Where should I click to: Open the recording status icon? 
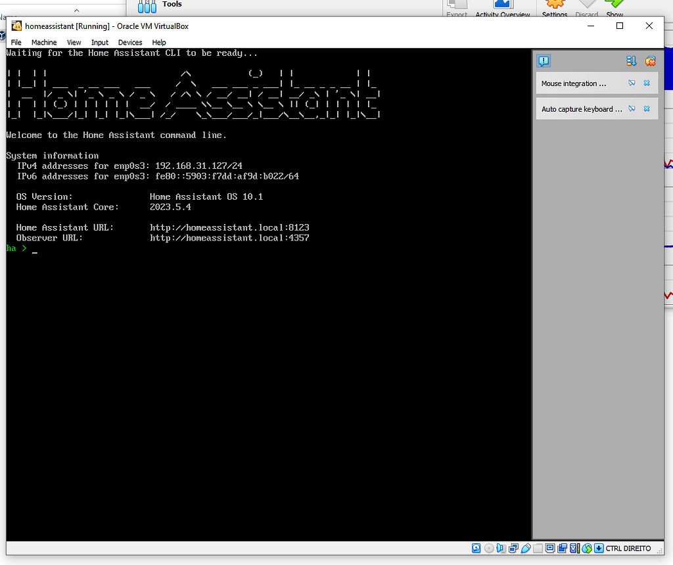click(563, 548)
